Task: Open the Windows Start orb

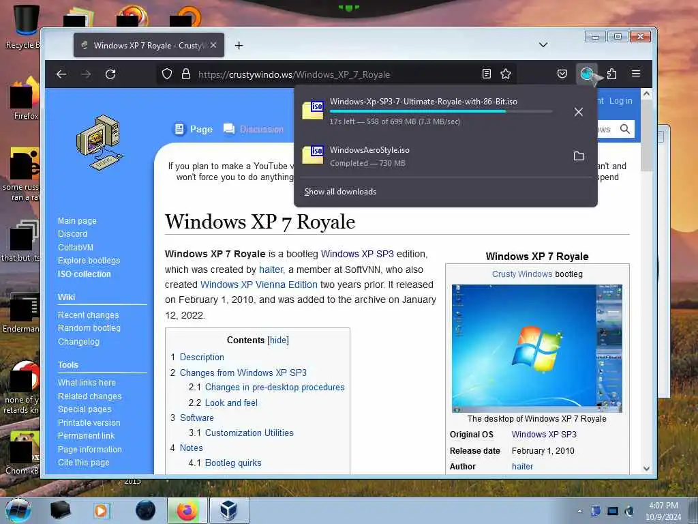Action: tap(18, 510)
